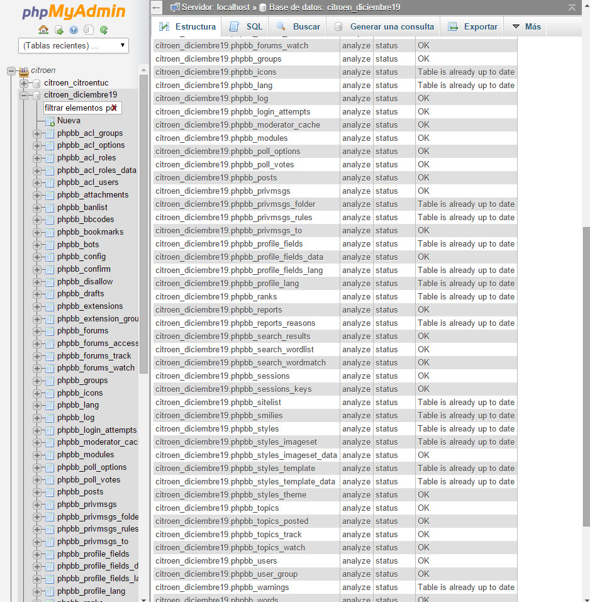
Task: Click in the filter elements input field
Action: pyautogui.click(x=75, y=108)
